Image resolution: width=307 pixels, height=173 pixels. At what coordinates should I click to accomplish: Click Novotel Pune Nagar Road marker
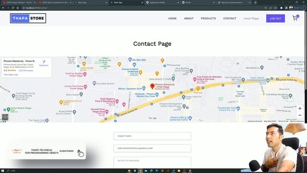click(106, 111)
